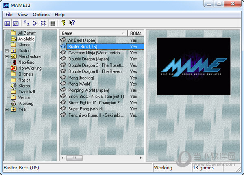Open the View menu

click(x=22, y=15)
